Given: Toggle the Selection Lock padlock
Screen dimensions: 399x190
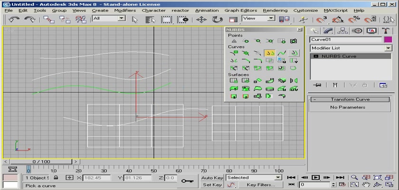Looking at the screenshot, I should point(56,178).
